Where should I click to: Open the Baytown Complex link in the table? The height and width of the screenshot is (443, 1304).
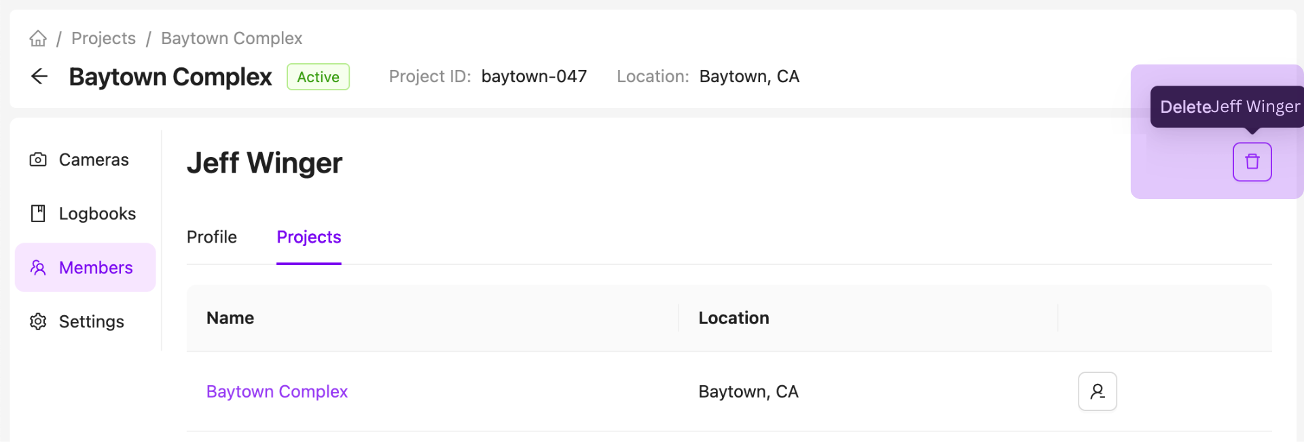click(276, 391)
